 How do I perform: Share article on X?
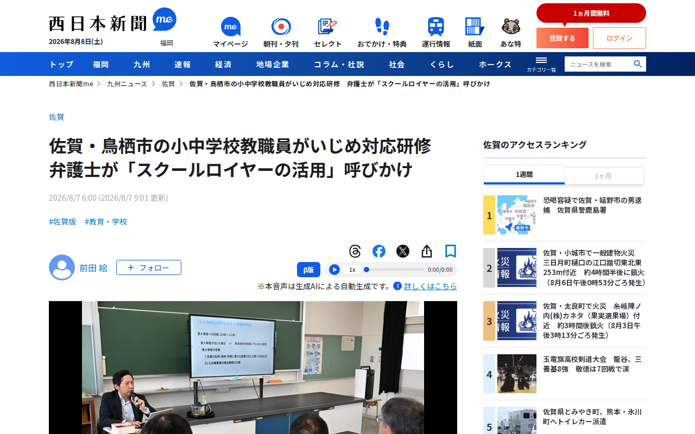pyautogui.click(x=403, y=251)
